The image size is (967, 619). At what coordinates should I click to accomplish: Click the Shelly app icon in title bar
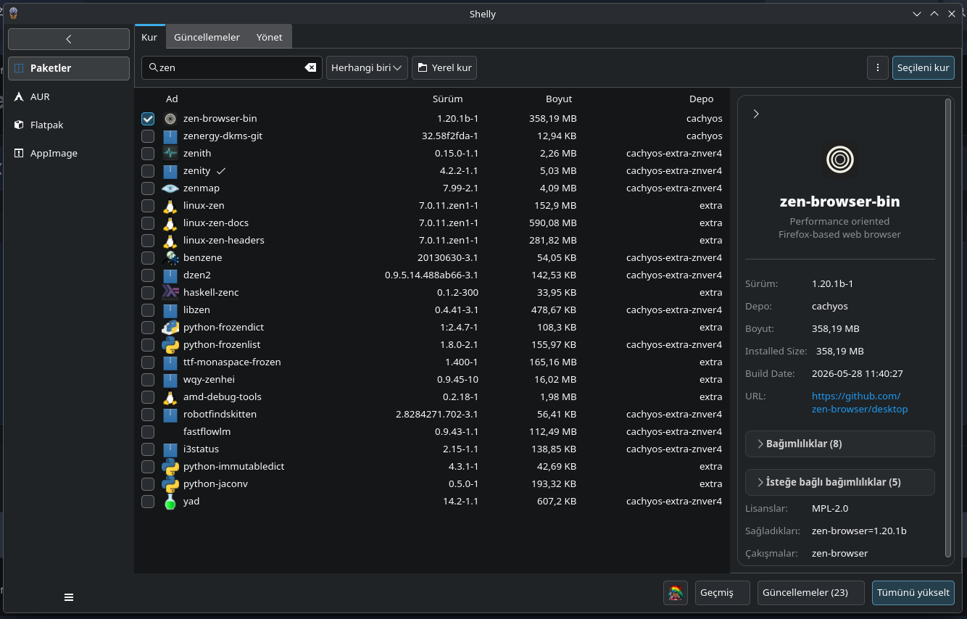[13, 13]
